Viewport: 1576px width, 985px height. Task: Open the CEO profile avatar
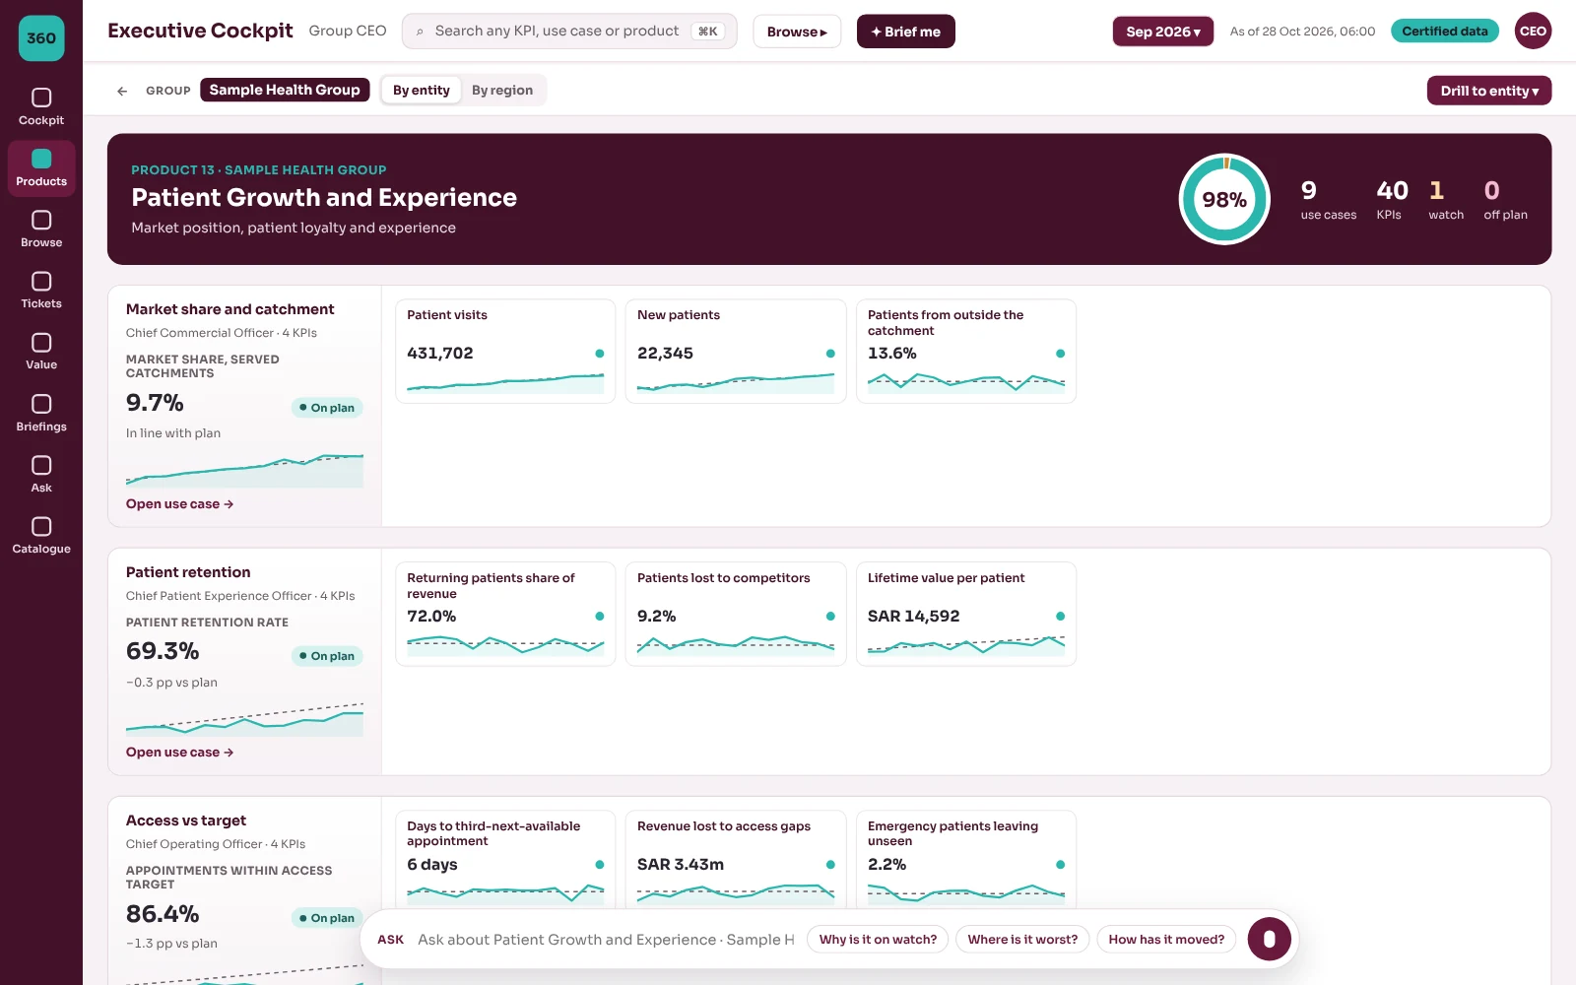coord(1533,32)
